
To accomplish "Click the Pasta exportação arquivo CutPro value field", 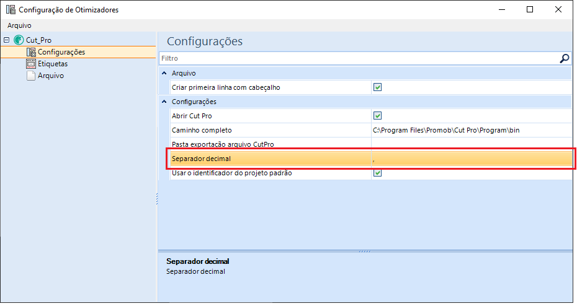I will 472,144.
